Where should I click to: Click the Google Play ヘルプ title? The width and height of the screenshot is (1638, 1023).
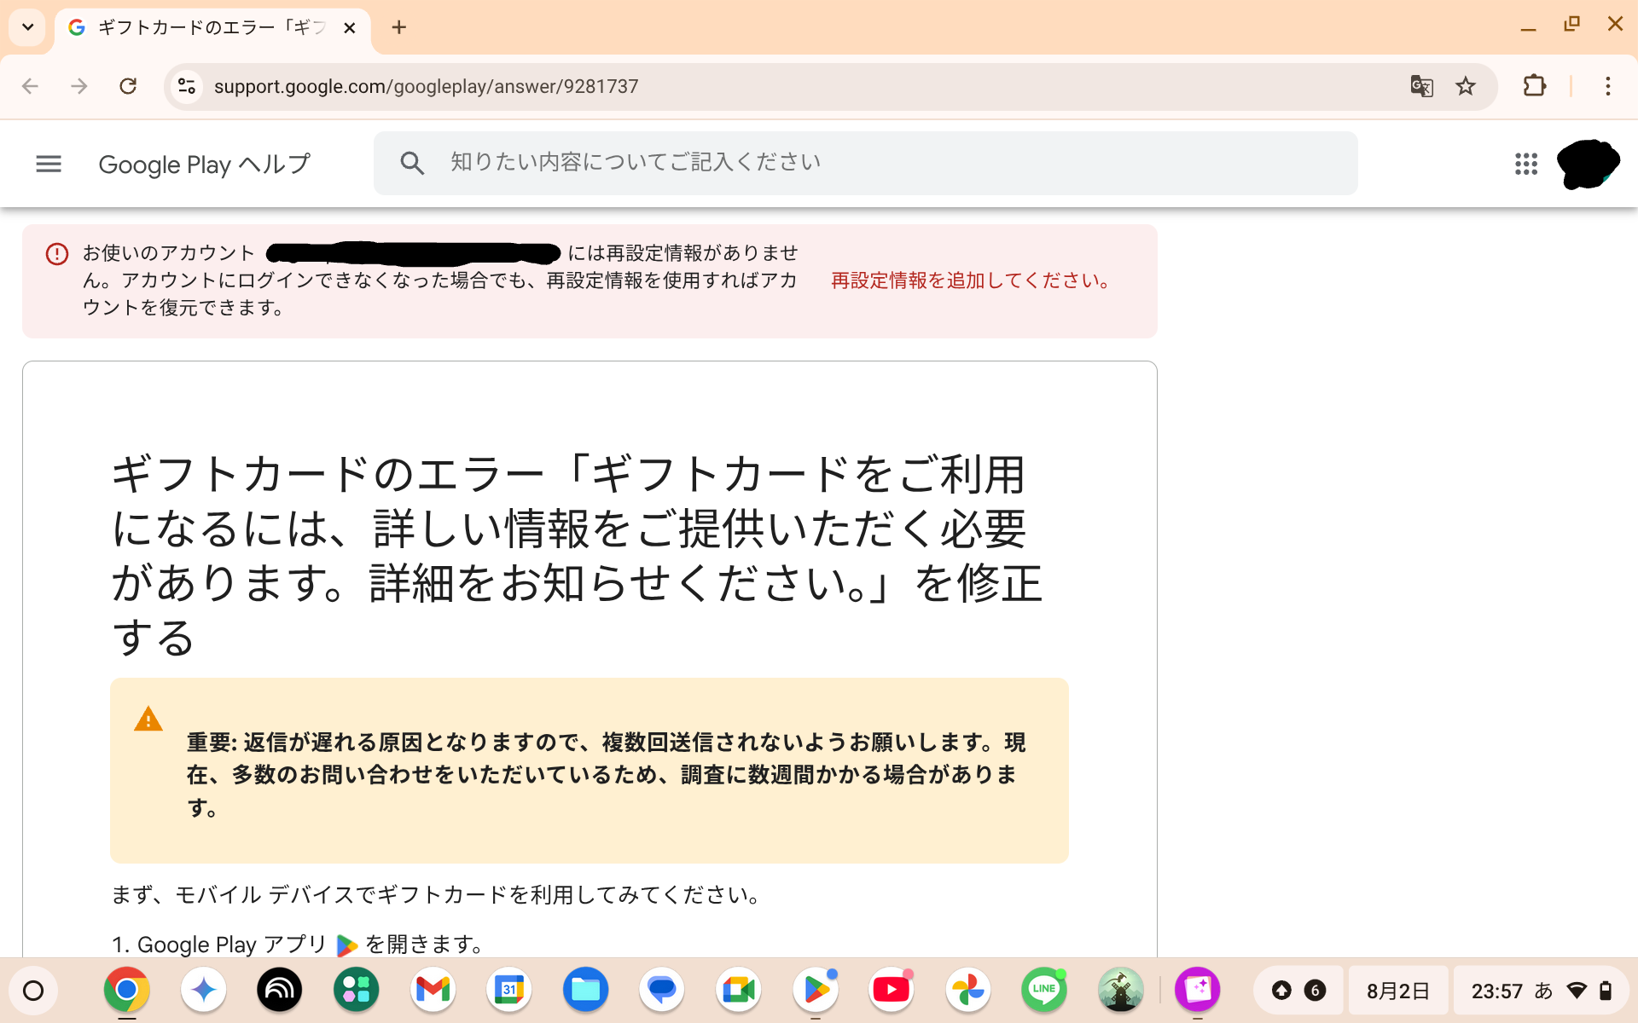[205, 164]
